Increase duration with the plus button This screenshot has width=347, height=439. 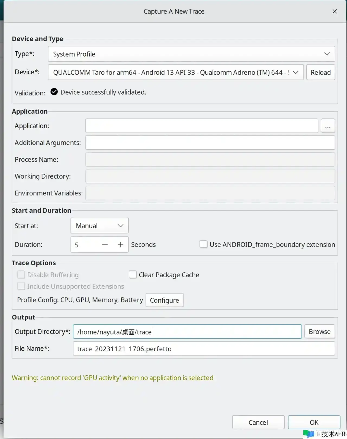[120, 245]
